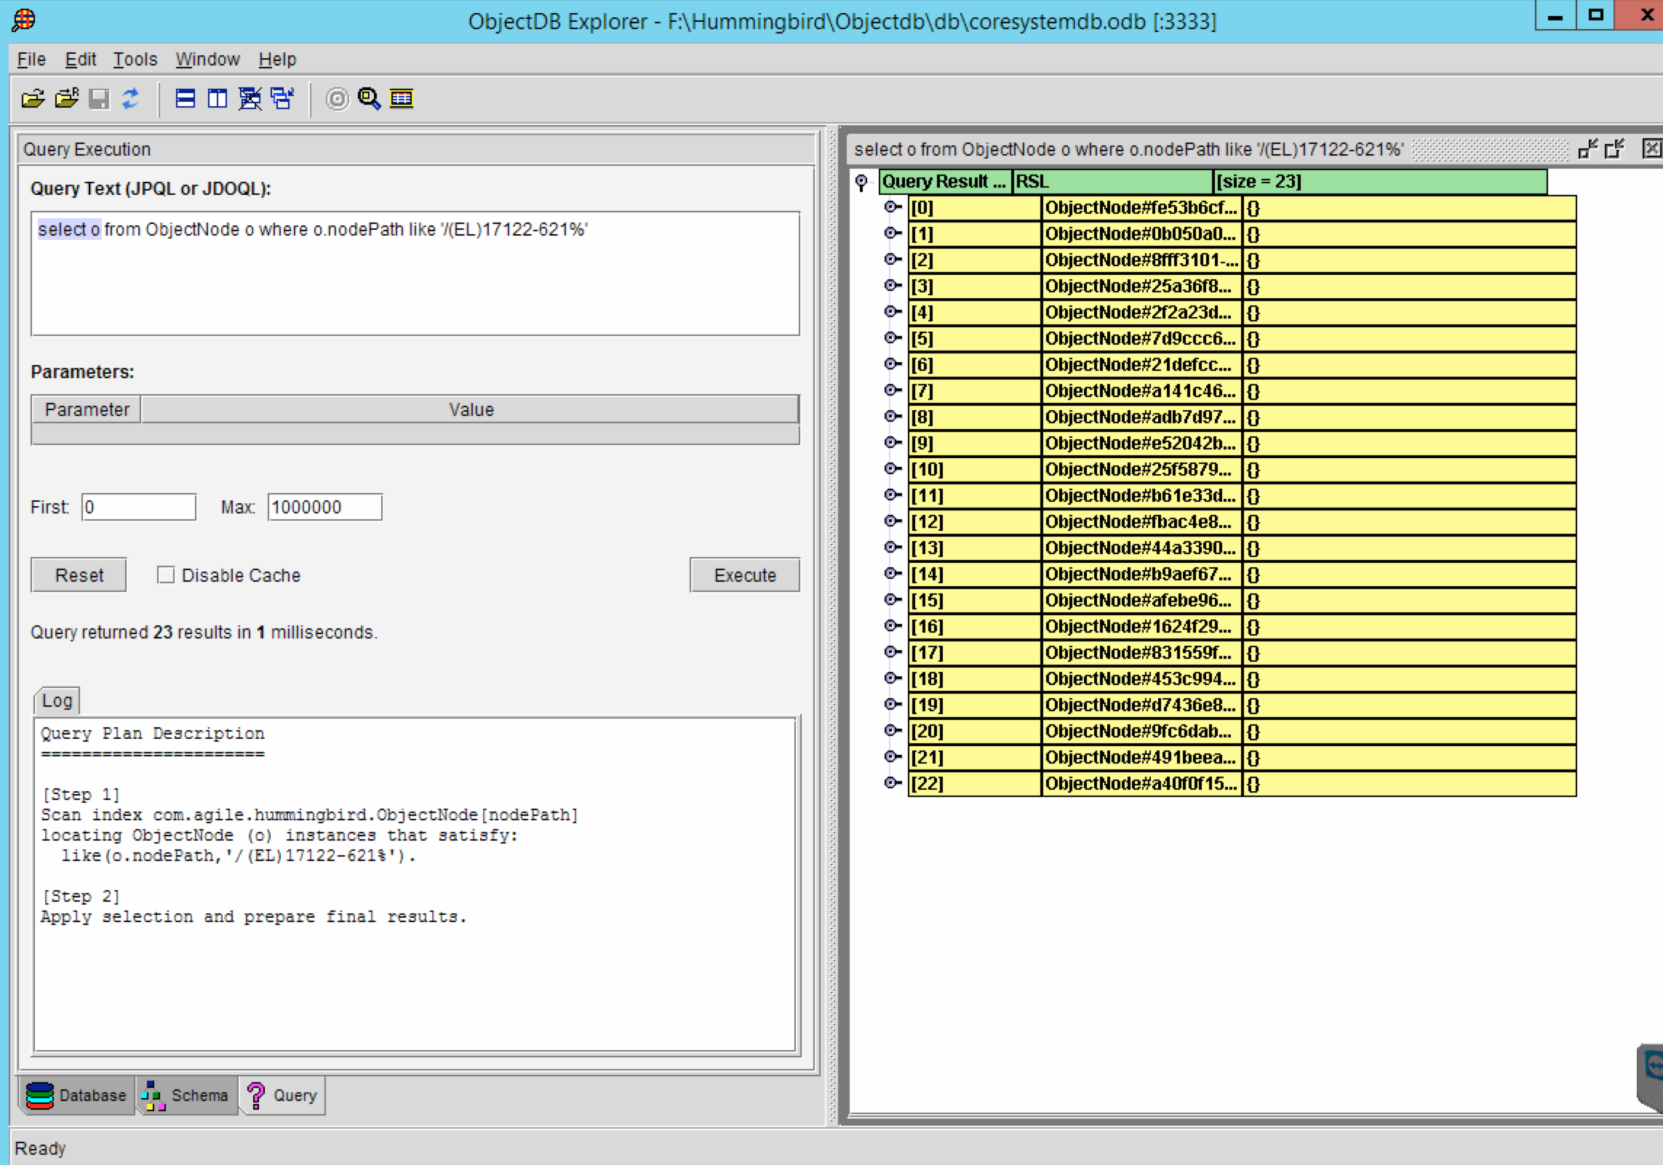Expand result row [8]

coord(892,417)
